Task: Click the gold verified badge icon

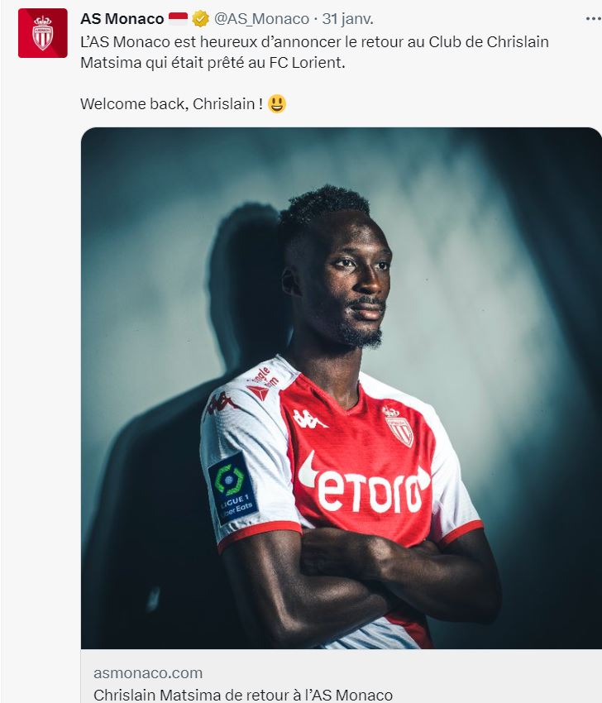Action: pos(200,19)
